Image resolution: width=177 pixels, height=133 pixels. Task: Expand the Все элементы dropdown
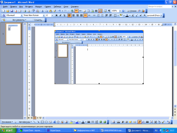pyautogui.click(x=19, y=20)
